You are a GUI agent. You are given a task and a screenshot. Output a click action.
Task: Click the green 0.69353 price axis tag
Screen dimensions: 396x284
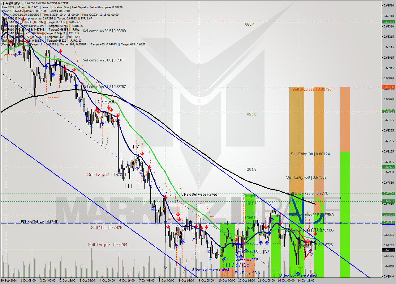(x=388, y=22)
